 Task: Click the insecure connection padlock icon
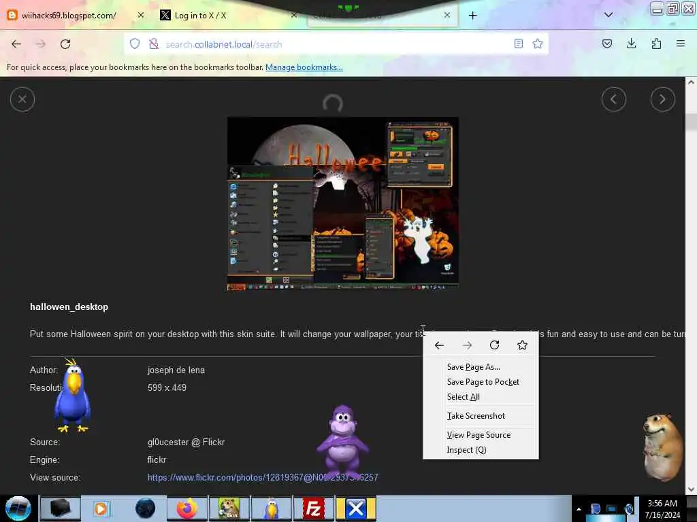154,43
